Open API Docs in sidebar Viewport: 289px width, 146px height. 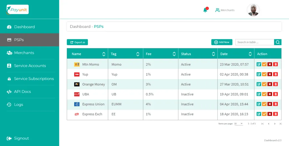point(29,91)
